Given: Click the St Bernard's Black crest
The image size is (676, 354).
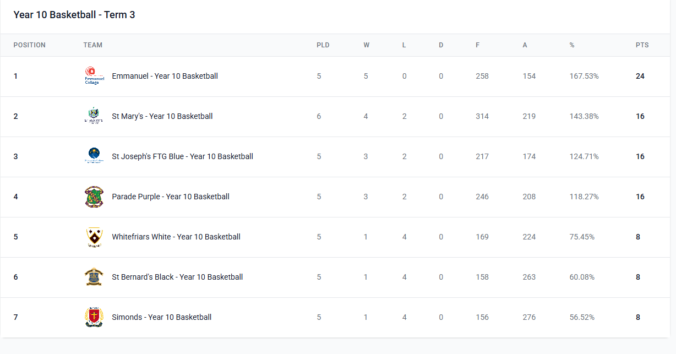Looking at the screenshot, I should coord(94,277).
